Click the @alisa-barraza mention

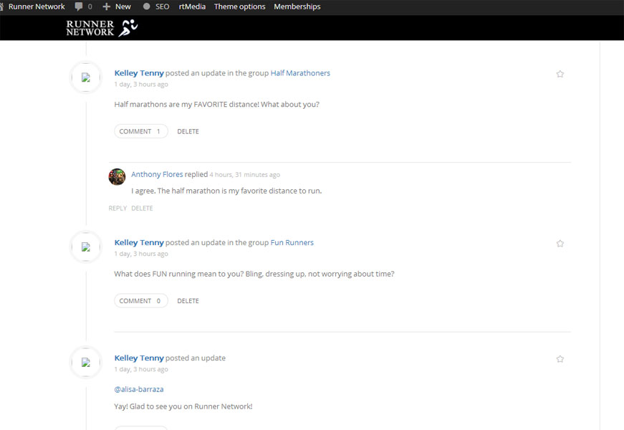tap(139, 389)
